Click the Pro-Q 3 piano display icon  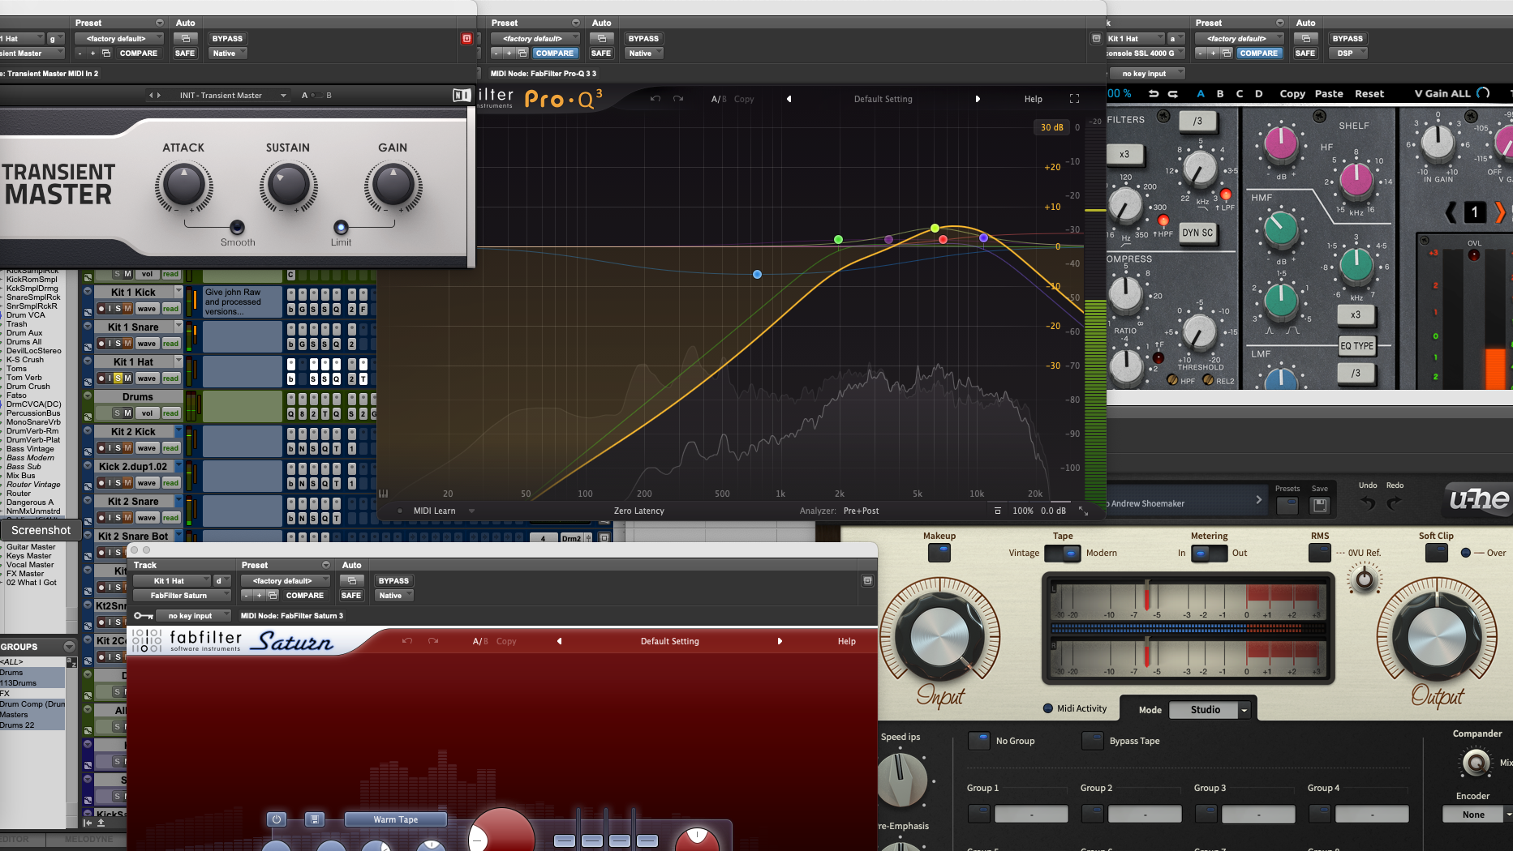tap(383, 493)
